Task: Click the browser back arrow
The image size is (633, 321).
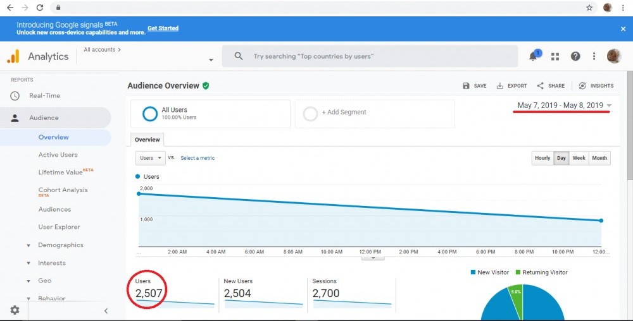Action: [x=10, y=8]
